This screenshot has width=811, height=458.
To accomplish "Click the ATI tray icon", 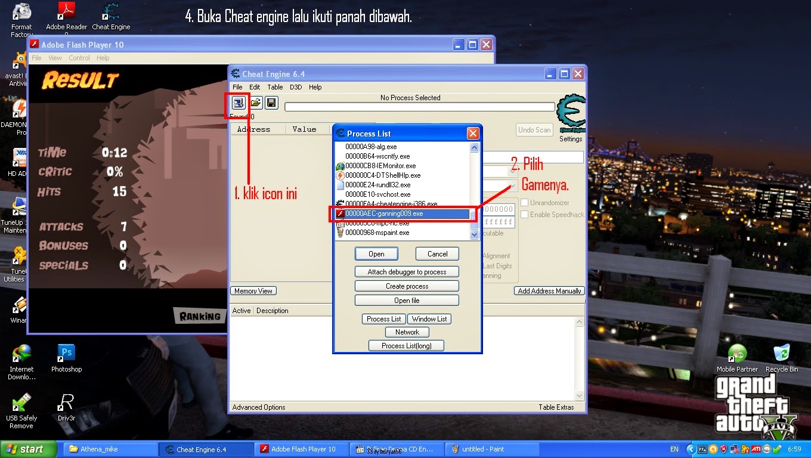I will tap(756, 449).
